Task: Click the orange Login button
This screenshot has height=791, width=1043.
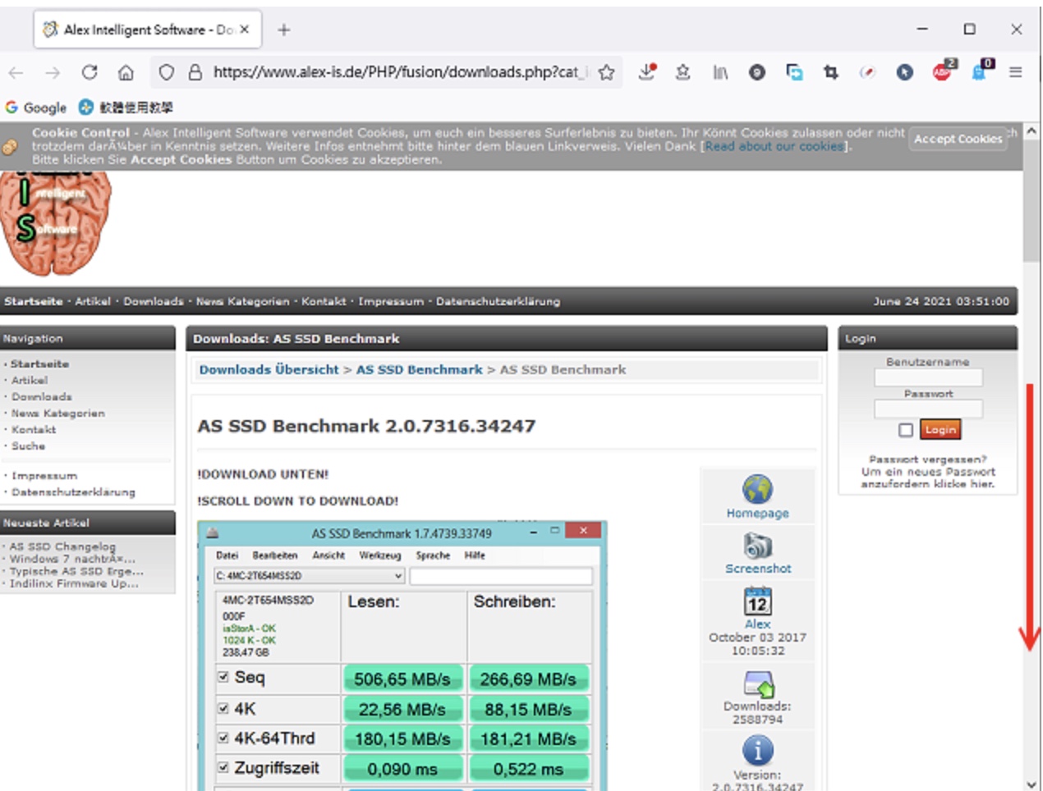Action: (x=940, y=429)
